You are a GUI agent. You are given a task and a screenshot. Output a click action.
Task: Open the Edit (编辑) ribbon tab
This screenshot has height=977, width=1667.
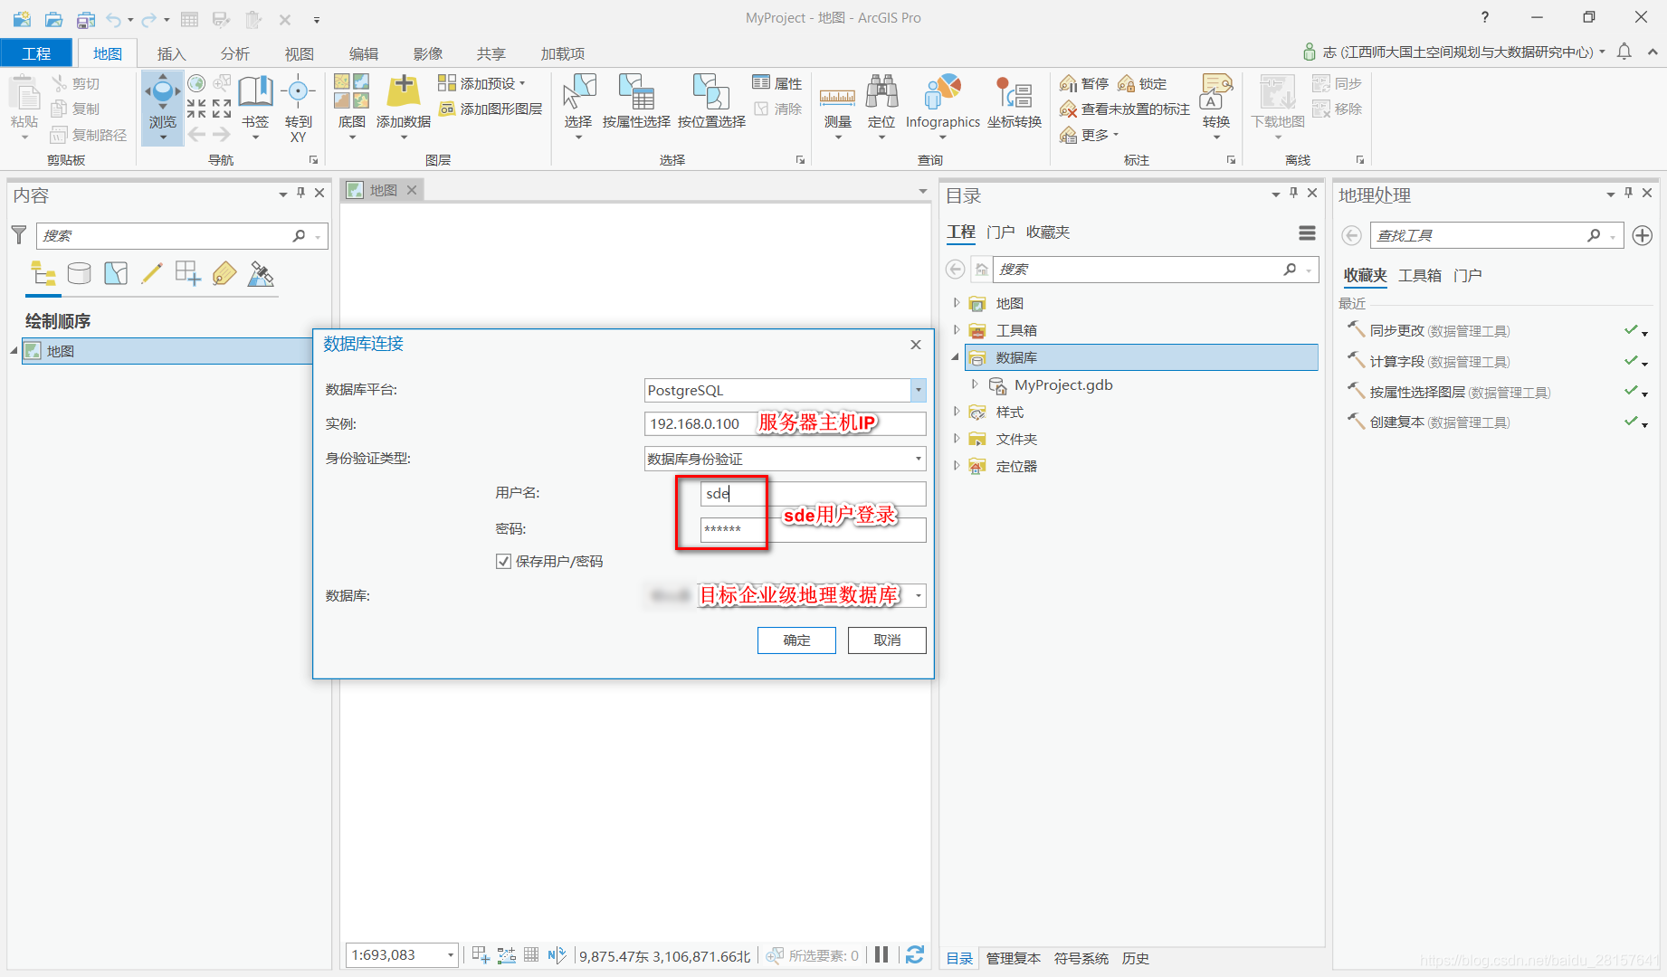click(364, 53)
